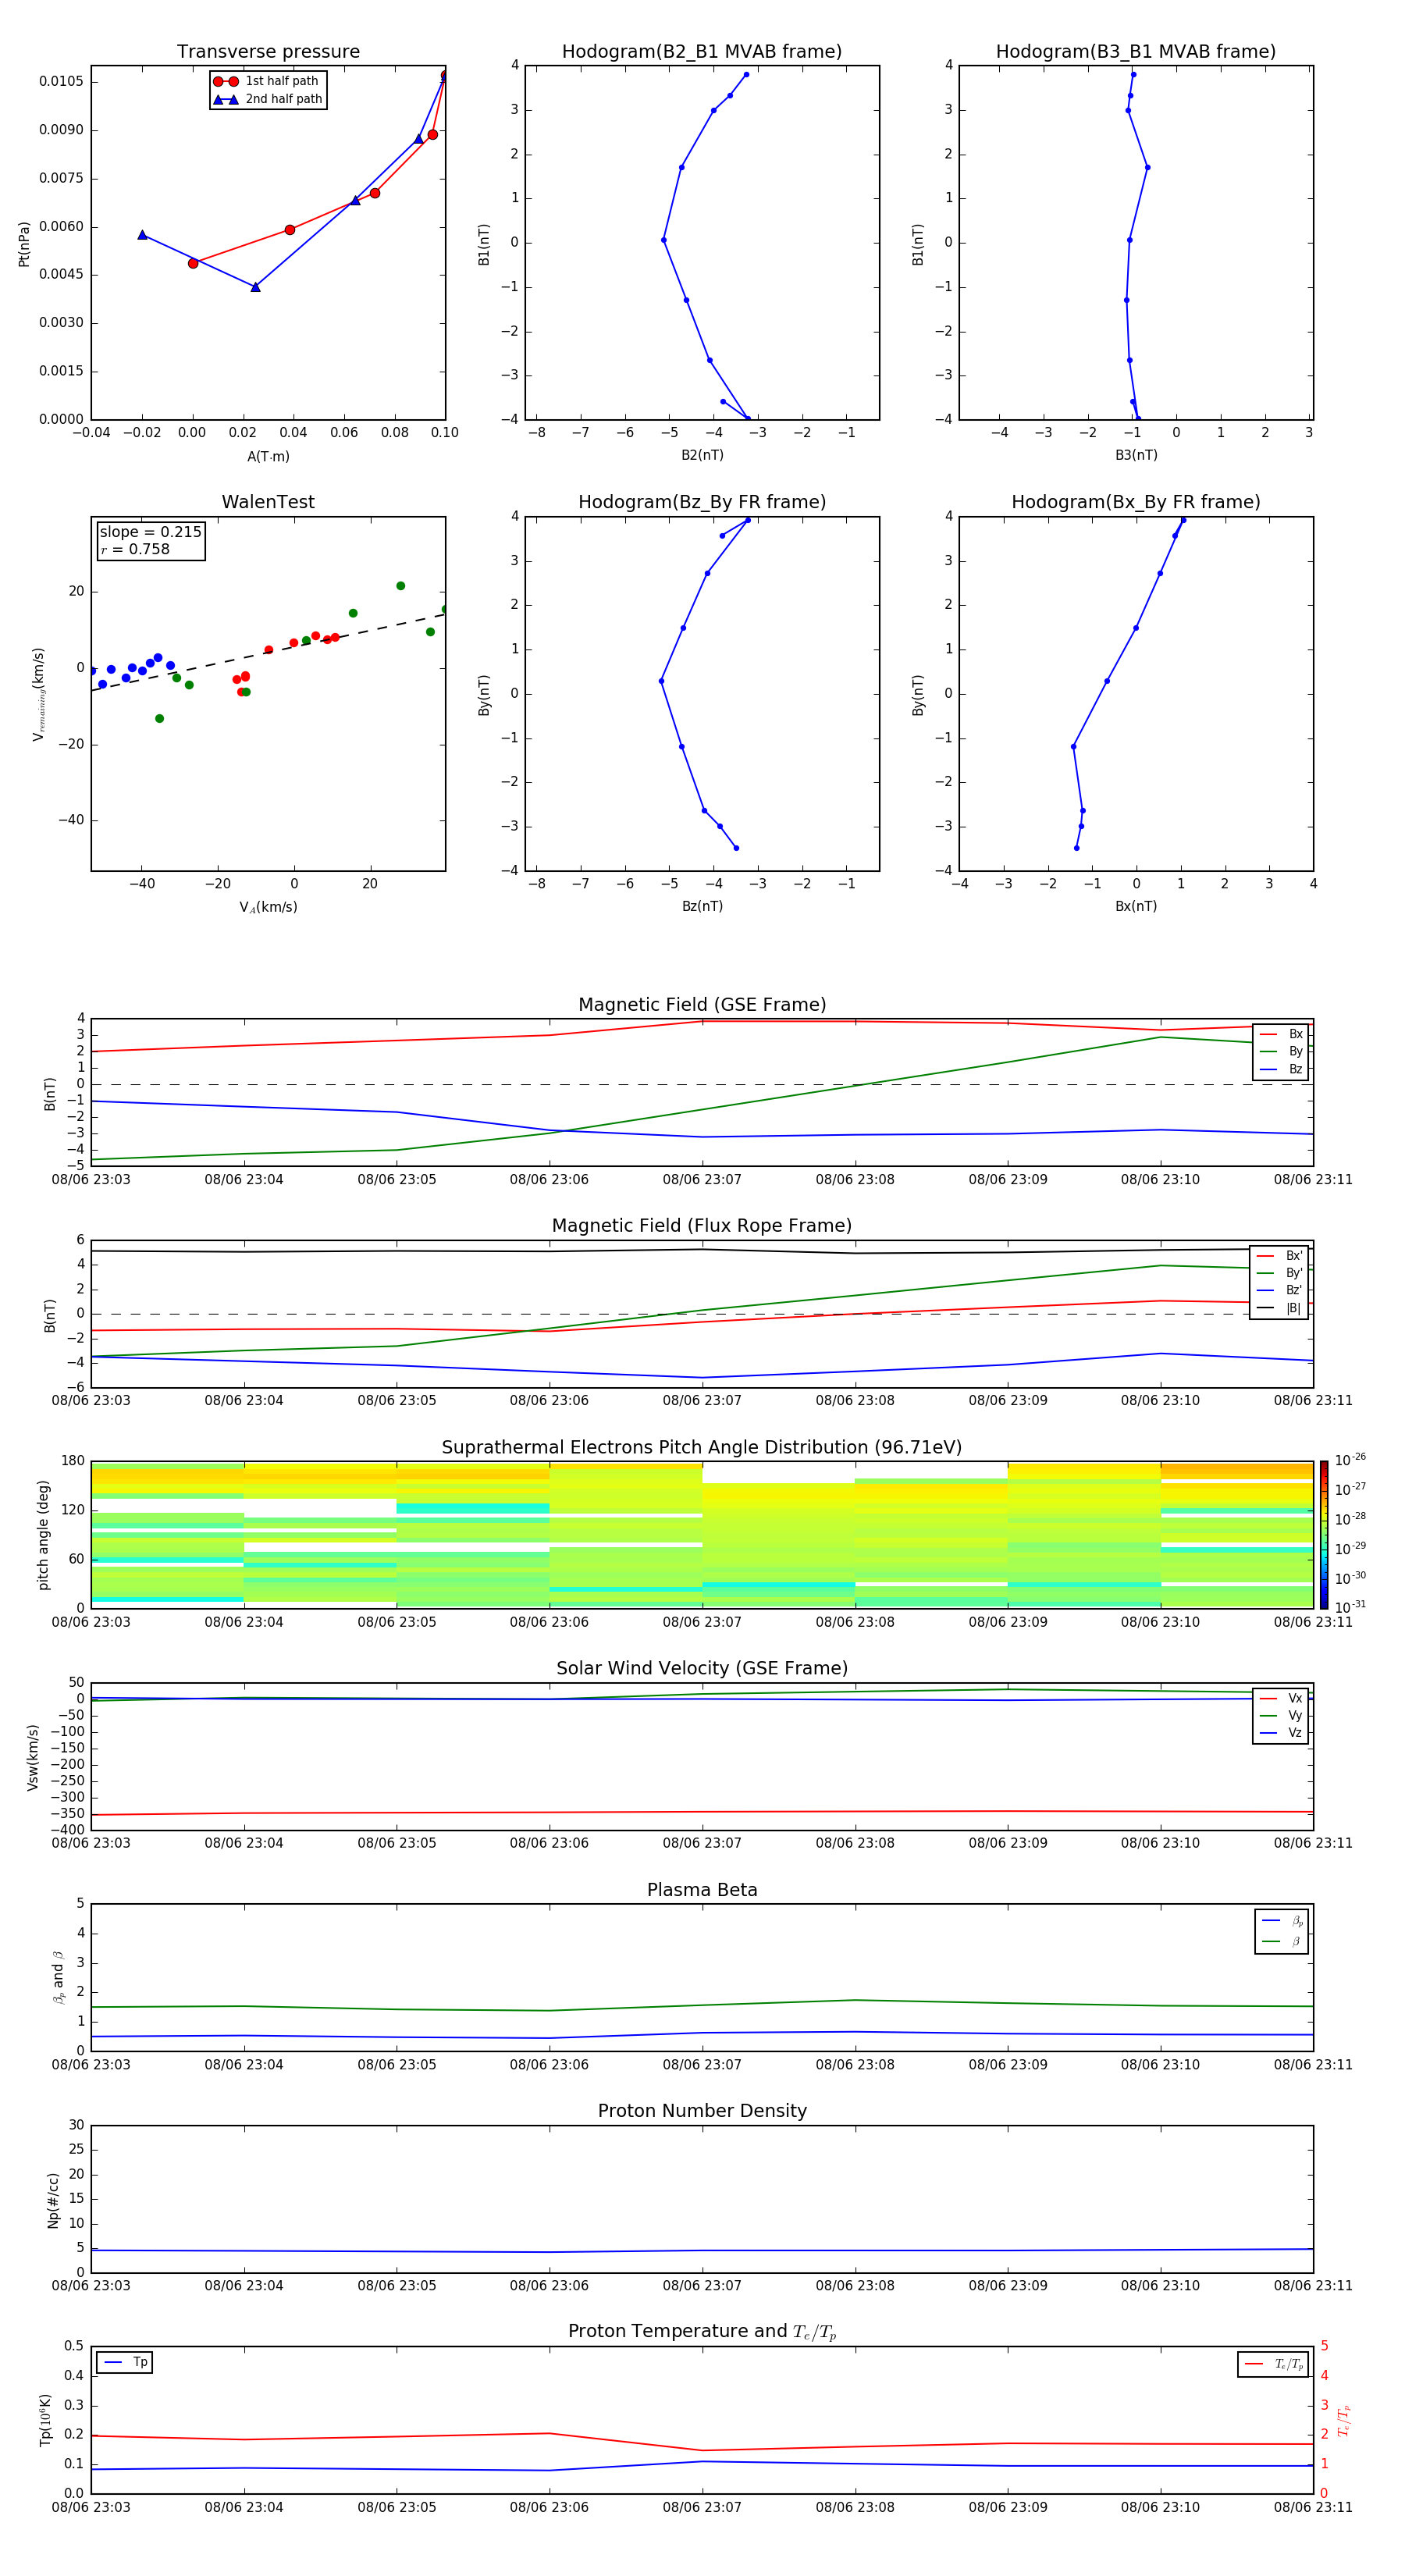Click Vx legend entry in solar wind plot
Screen dimensions: 1405x2576
tap(1281, 1698)
